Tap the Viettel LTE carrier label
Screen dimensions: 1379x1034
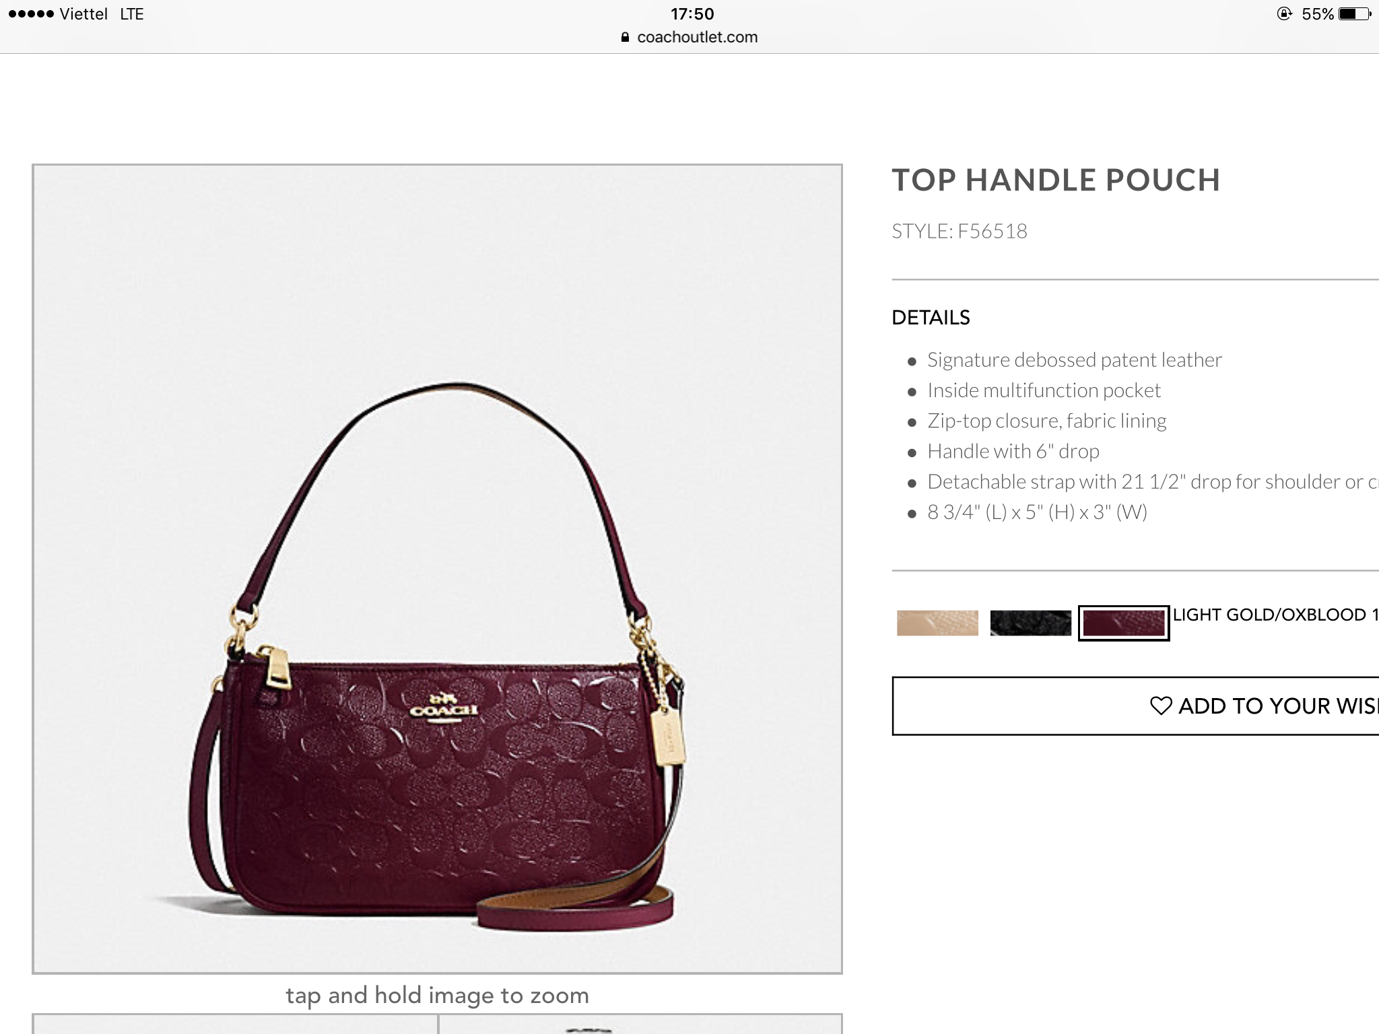pyautogui.click(x=102, y=14)
